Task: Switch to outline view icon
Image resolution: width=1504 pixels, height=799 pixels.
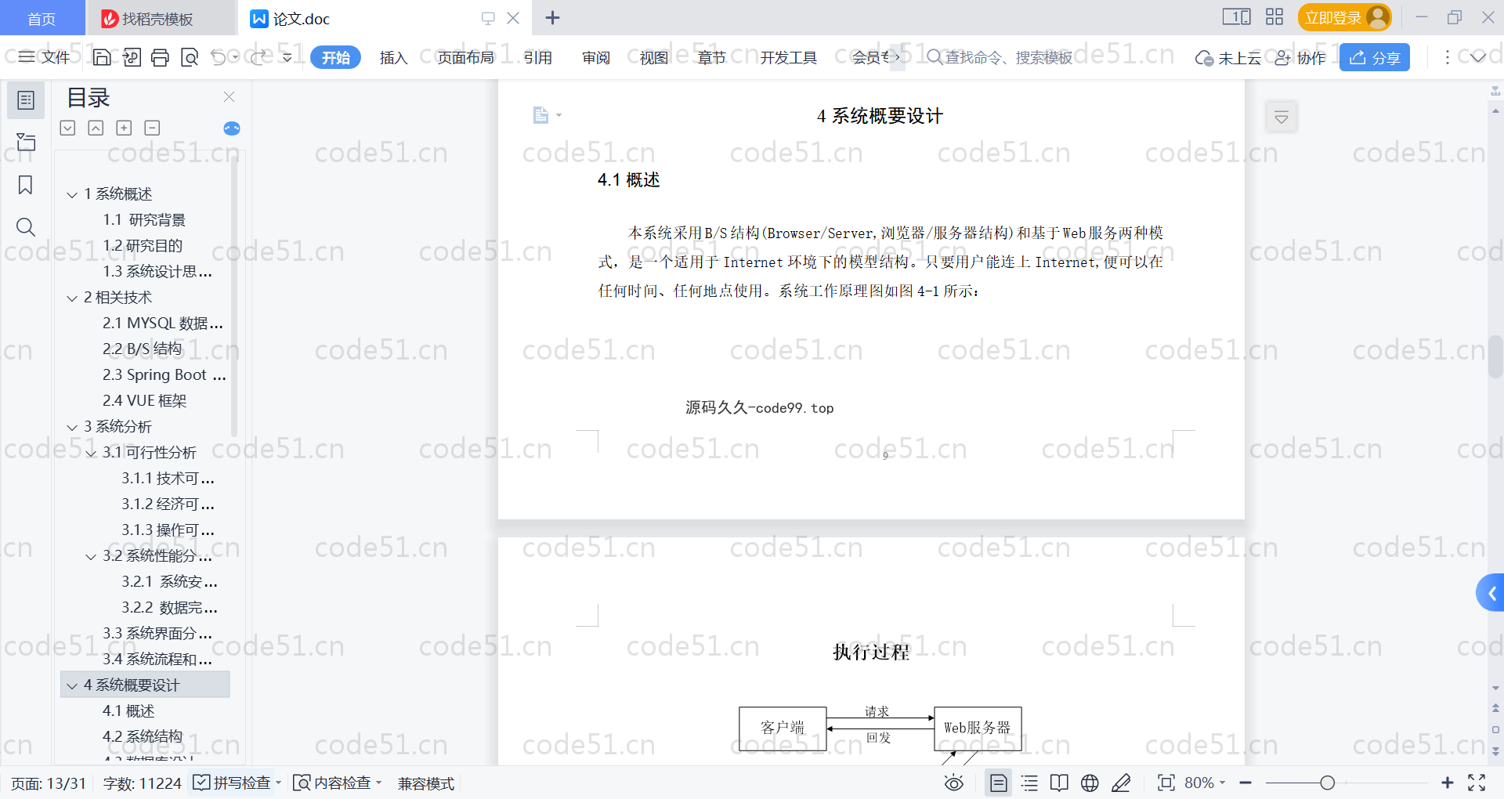Action: coord(1029,783)
